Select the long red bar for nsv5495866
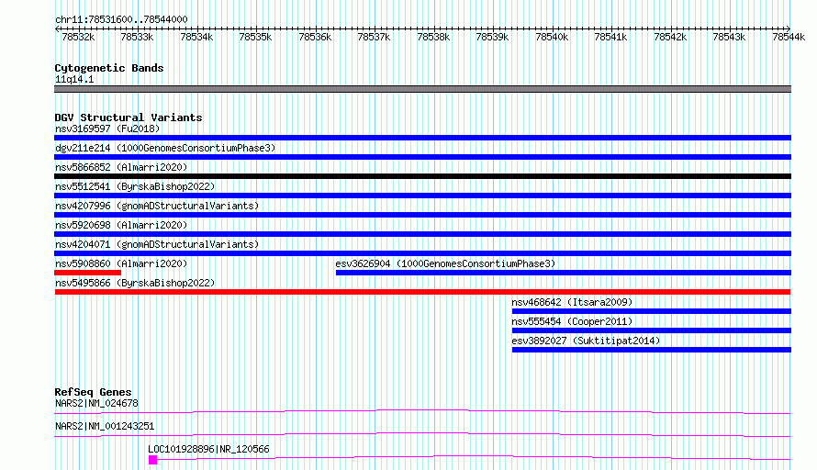 [x=422, y=292]
